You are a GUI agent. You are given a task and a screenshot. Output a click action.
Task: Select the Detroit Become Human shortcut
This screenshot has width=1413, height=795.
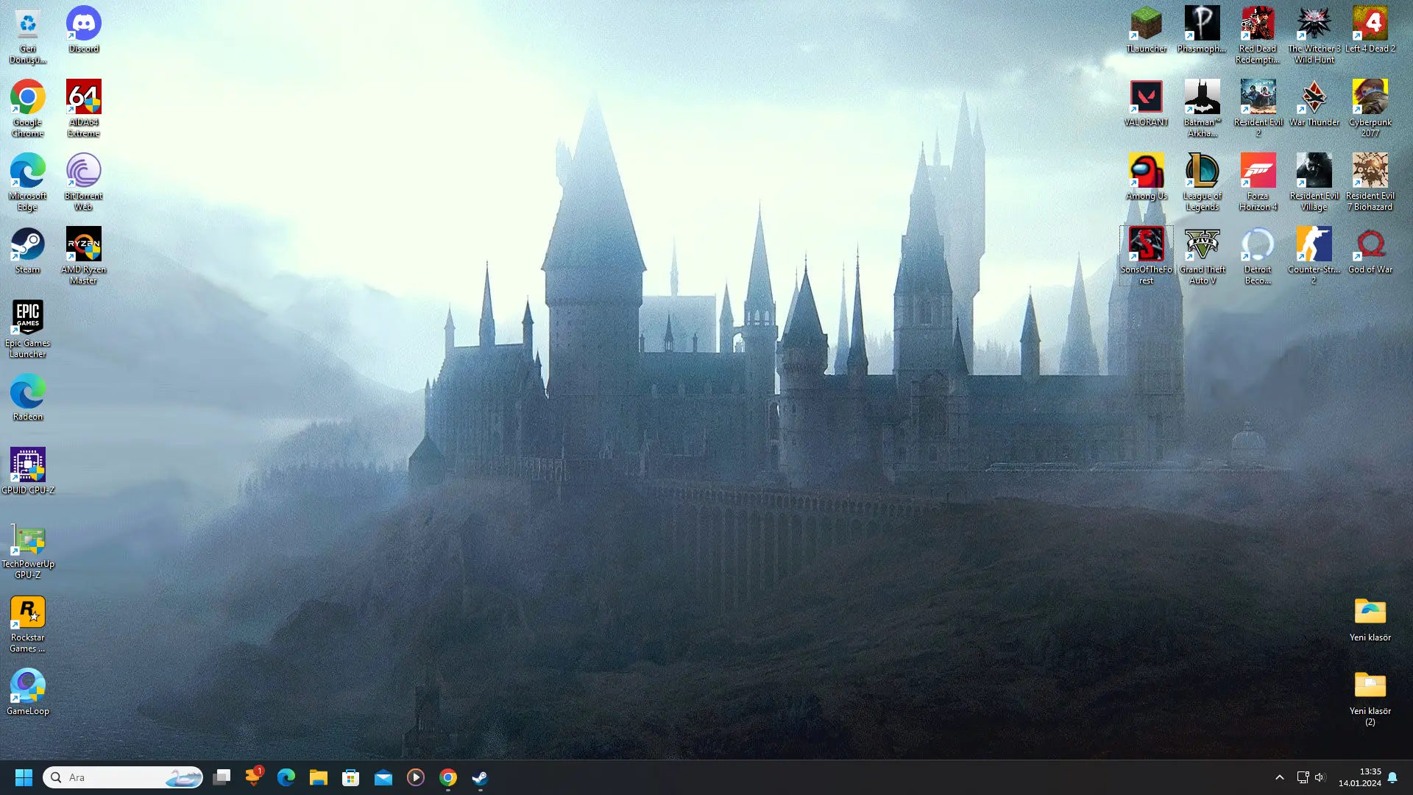pyautogui.click(x=1258, y=256)
